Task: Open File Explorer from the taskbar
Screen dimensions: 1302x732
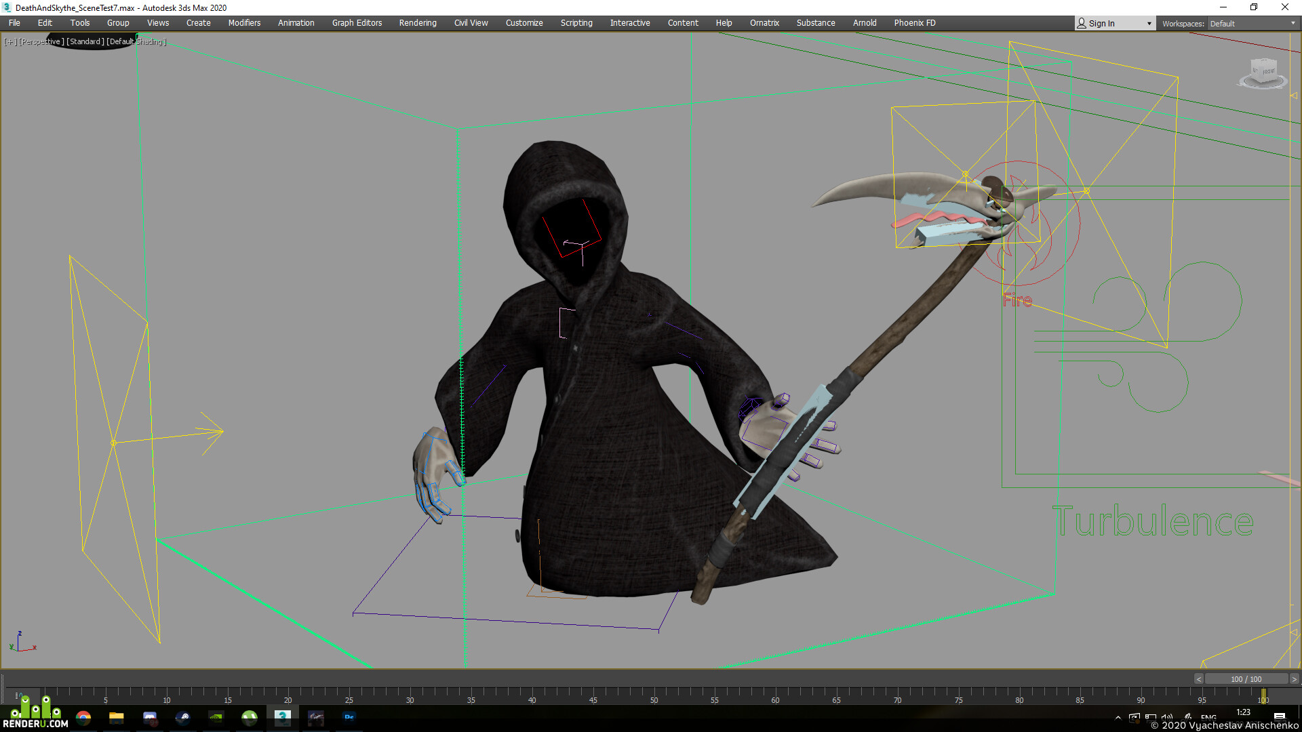Action: (117, 718)
